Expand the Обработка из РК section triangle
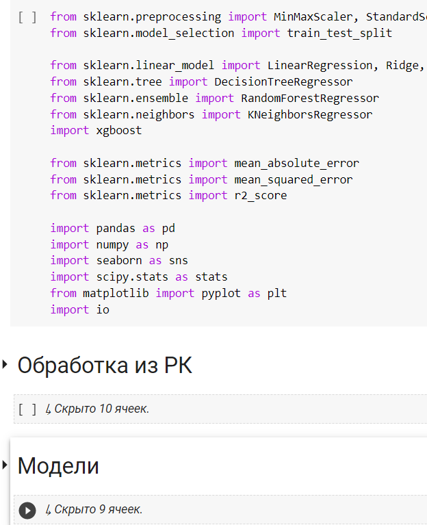This screenshot has width=427, height=525. [5, 365]
